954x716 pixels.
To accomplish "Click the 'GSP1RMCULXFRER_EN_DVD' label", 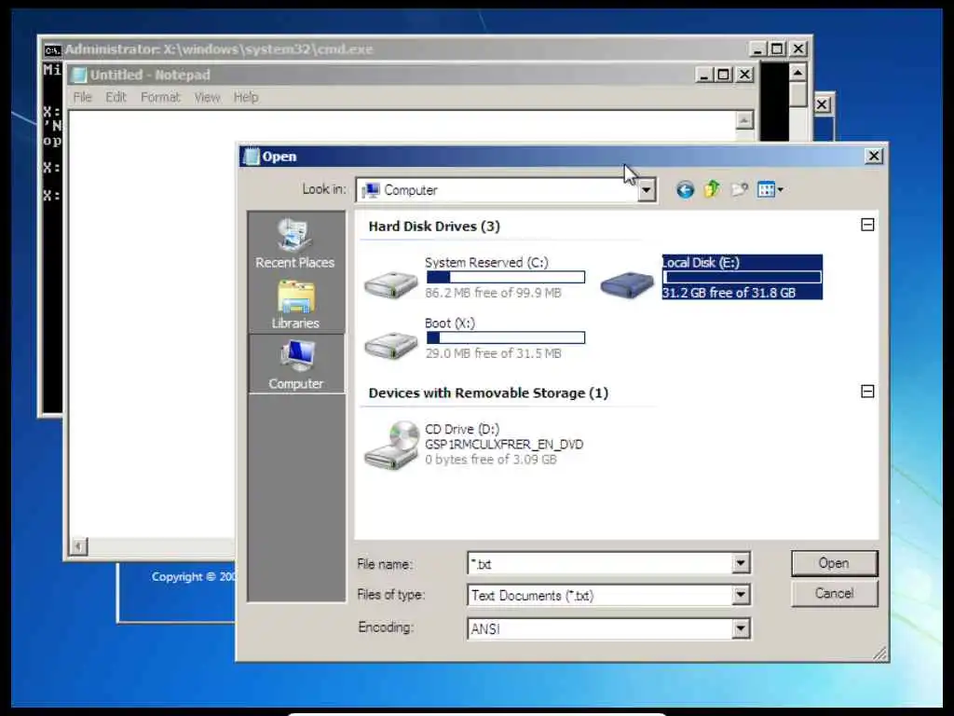I will [504, 445].
